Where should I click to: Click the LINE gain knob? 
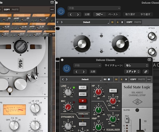click(x=68, y=92)
